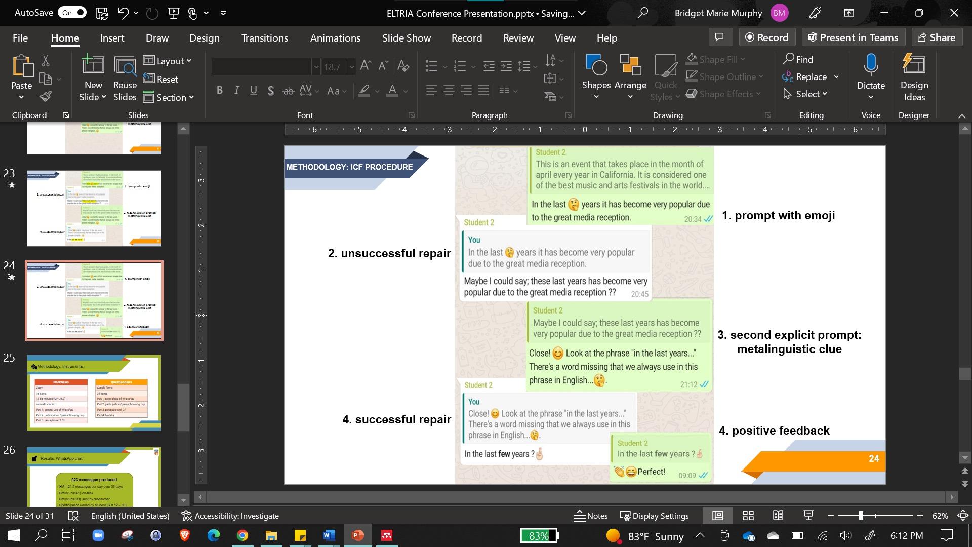Open Design Ideas pane
This screenshot has width=972, height=547.
pyautogui.click(x=914, y=76)
